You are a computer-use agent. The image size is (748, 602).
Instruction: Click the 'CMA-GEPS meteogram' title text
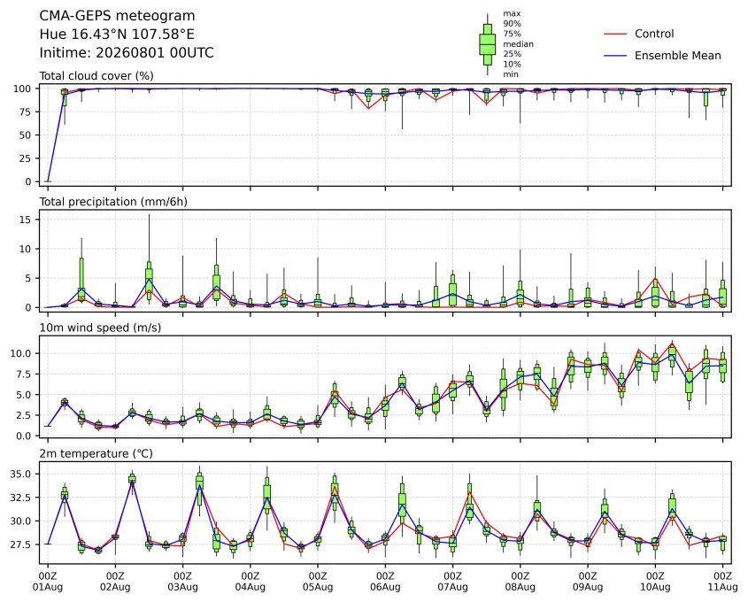pyautogui.click(x=117, y=16)
